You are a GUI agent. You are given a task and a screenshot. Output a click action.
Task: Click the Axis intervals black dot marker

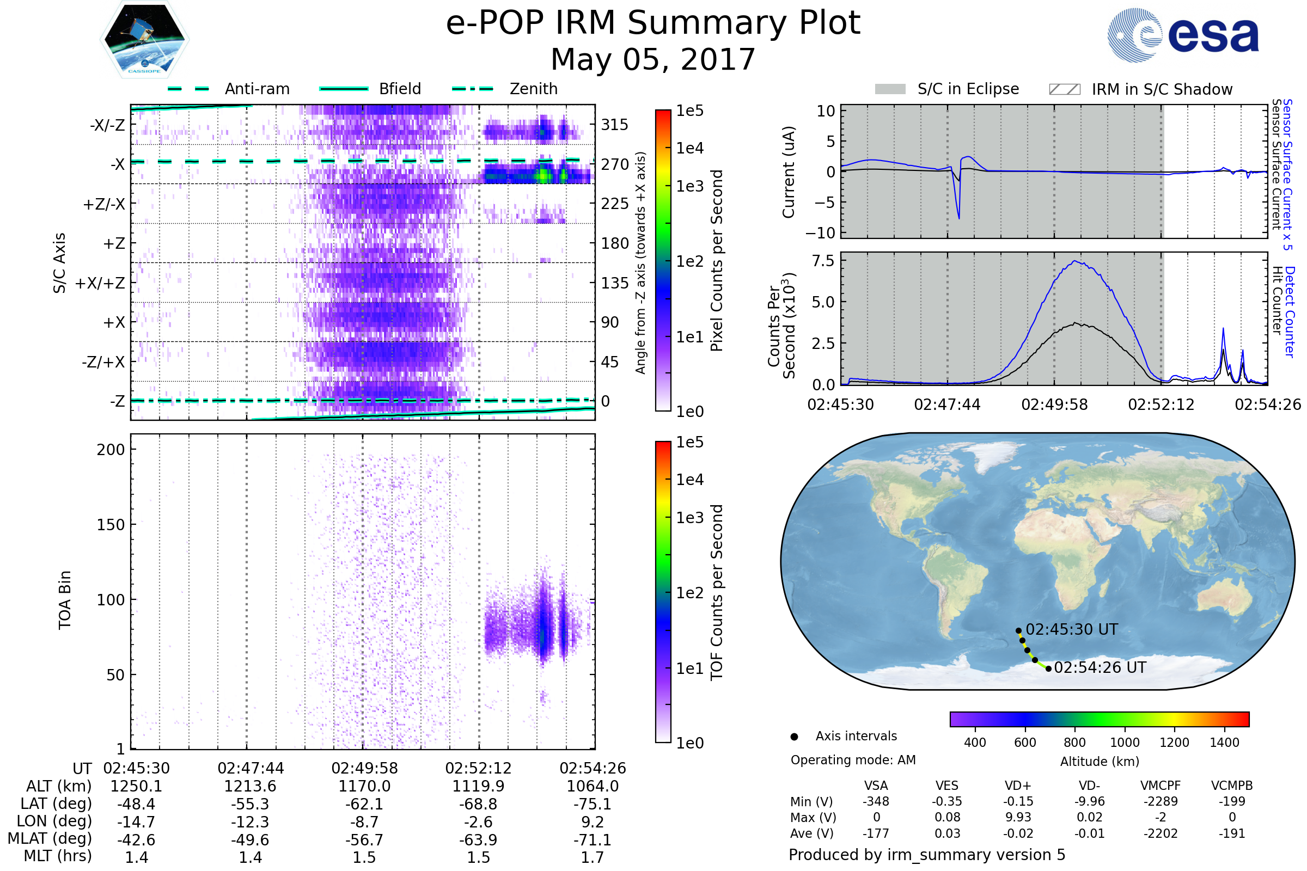pos(794,737)
